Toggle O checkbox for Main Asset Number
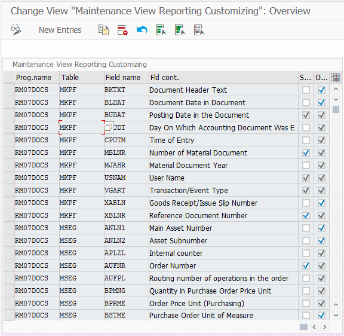This screenshot has width=344, height=336. [321, 228]
